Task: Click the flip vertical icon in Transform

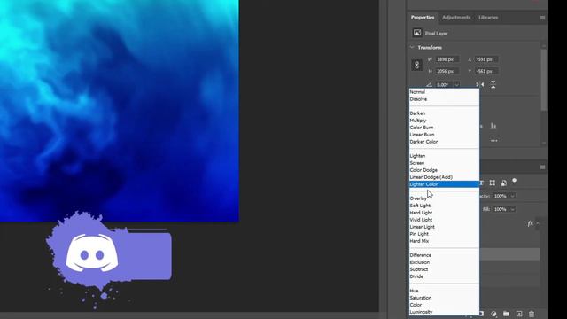Action: [493, 85]
